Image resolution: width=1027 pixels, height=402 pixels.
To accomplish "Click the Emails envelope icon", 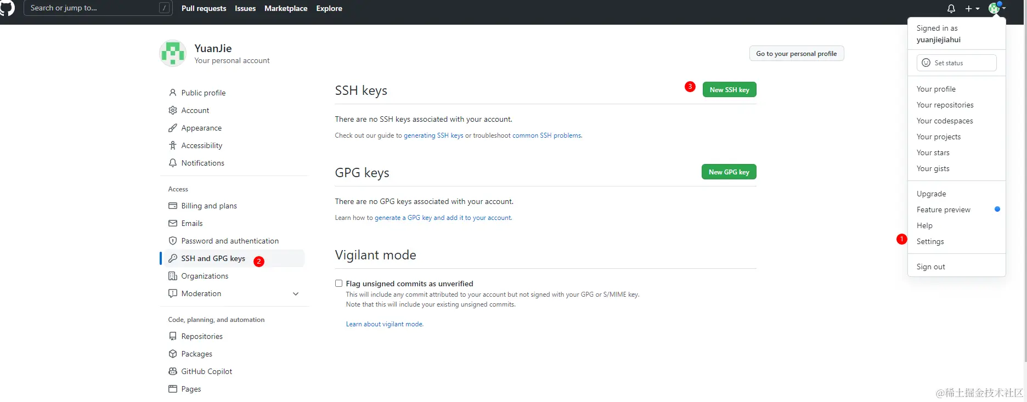I will pyautogui.click(x=173, y=223).
